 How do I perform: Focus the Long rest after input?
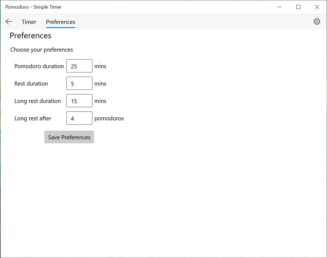[x=79, y=118]
